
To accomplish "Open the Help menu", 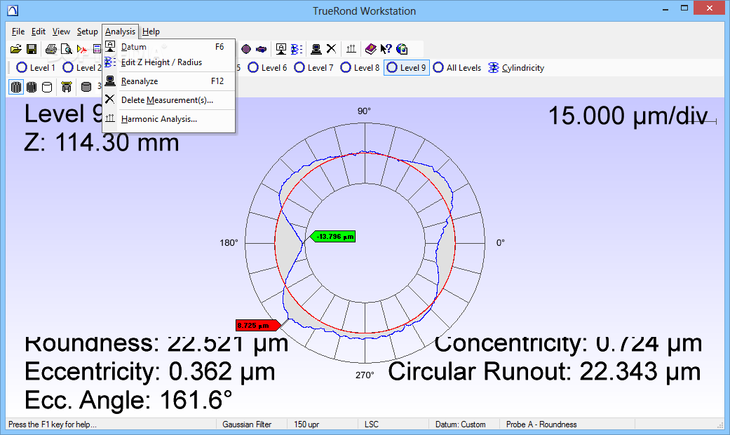I will click(x=151, y=32).
